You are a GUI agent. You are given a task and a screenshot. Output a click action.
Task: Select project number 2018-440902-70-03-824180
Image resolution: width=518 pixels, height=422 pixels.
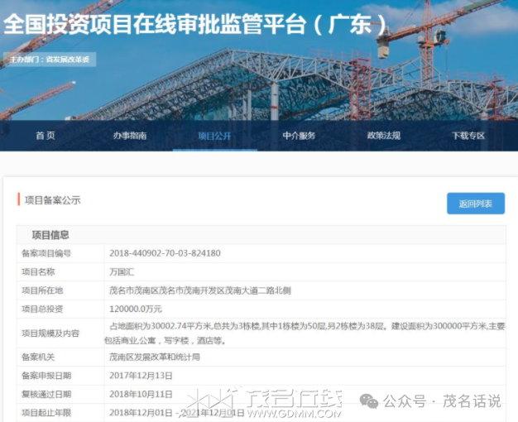165,253
